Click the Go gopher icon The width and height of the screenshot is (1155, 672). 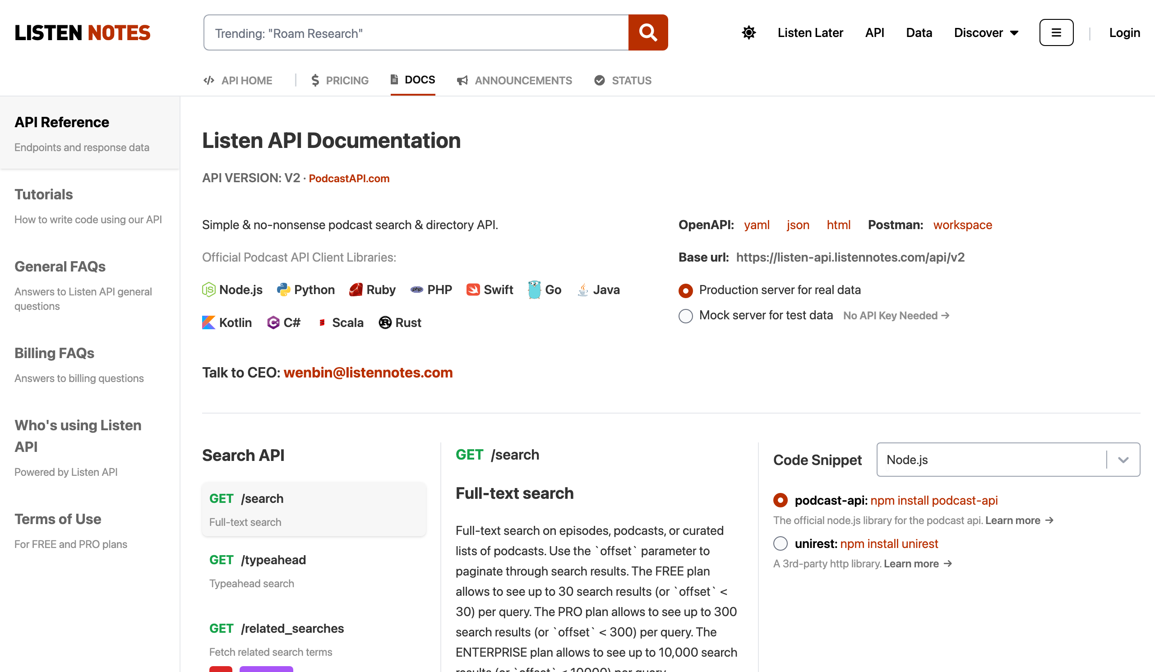pyautogui.click(x=534, y=290)
